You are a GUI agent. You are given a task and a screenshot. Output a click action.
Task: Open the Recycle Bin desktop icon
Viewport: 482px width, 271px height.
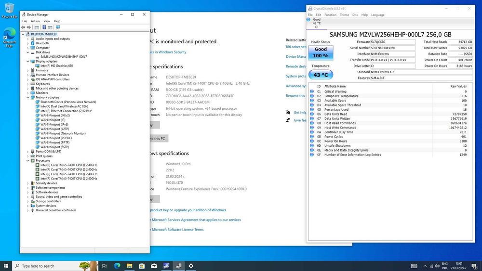click(x=9, y=11)
